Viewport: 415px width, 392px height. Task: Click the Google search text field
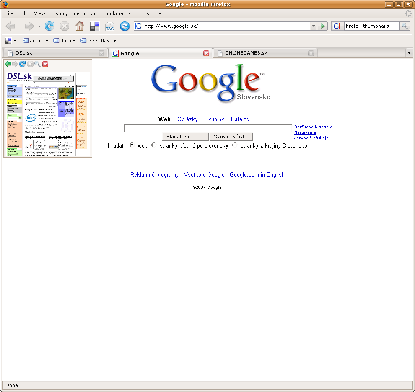tap(207, 128)
